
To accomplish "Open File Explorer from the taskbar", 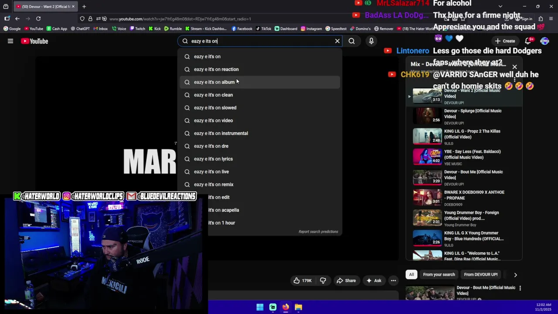I will pos(298,307).
